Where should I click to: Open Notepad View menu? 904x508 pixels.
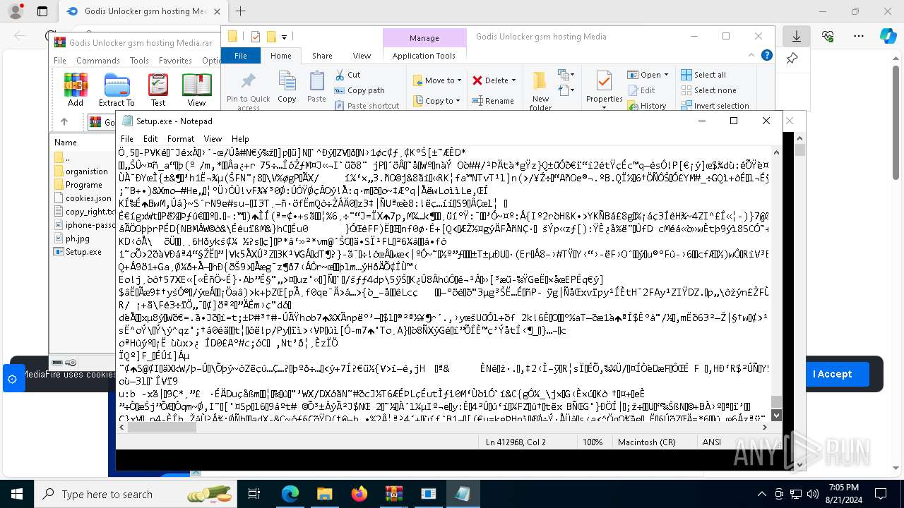(x=213, y=139)
